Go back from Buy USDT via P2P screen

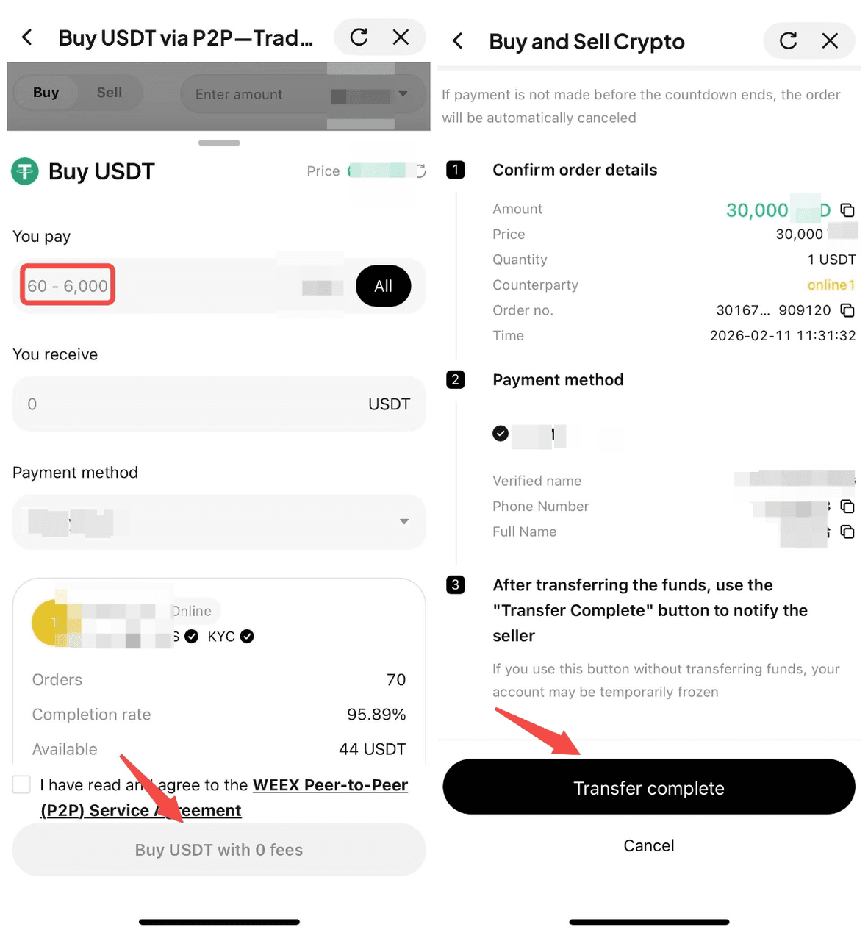point(27,37)
